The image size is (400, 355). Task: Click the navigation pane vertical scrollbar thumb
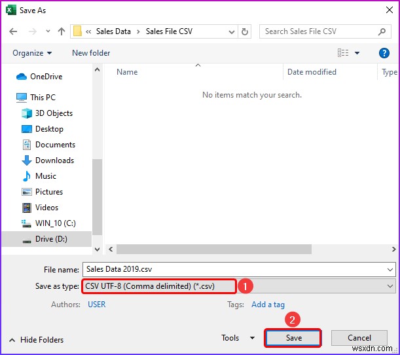tap(97, 196)
